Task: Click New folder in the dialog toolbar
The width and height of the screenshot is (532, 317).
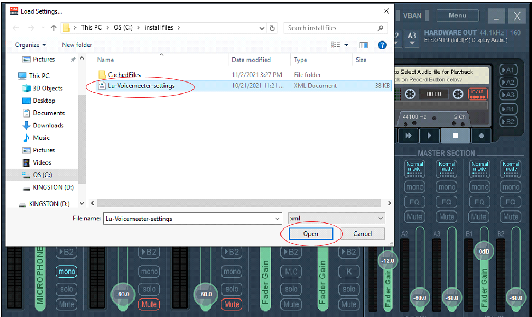Action: coord(77,45)
